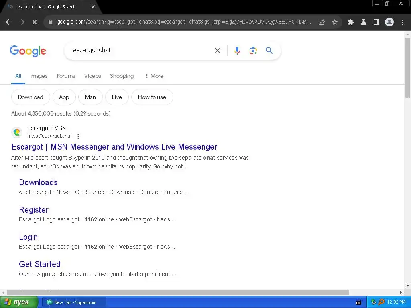Image resolution: width=411 pixels, height=308 pixels.
Task: Open the browser three-dot menu
Action: pos(402,22)
